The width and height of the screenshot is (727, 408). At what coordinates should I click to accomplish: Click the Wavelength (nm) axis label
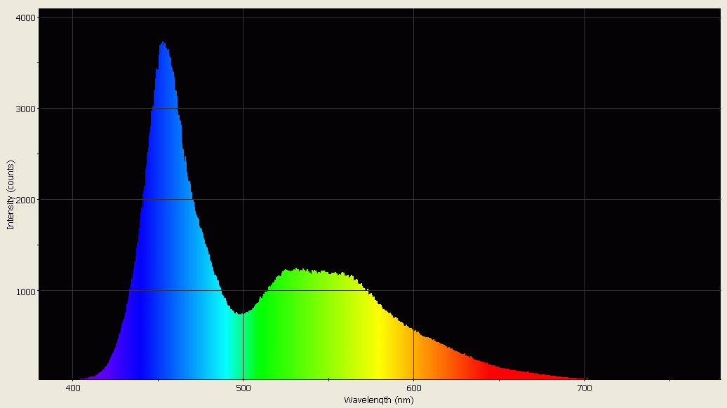point(379,400)
